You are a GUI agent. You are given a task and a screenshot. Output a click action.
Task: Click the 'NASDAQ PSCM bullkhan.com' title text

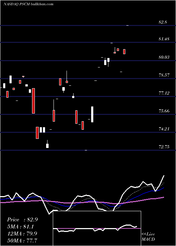click(29, 4)
